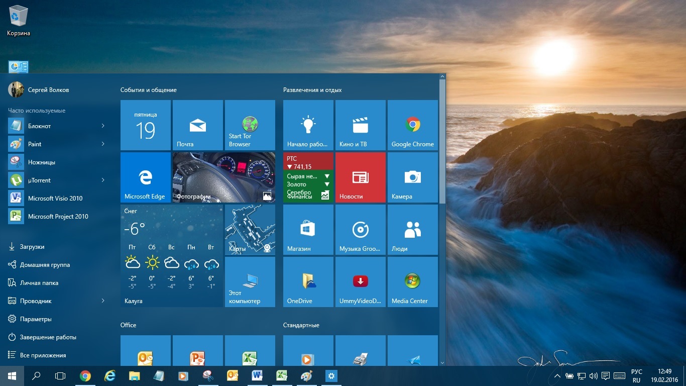Click the Start menu scrollbar up arrow
The width and height of the screenshot is (686, 386).
point(442,77)
